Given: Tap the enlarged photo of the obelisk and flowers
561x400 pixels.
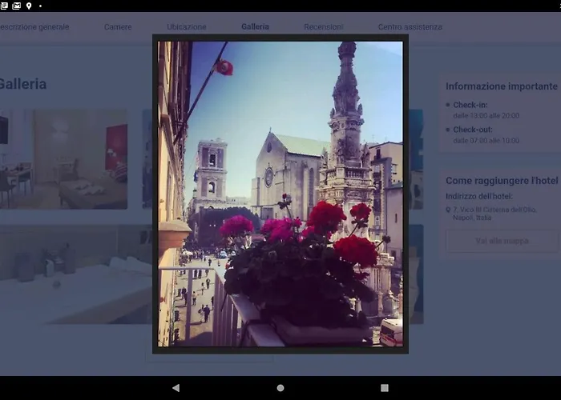Looking at the screenshot, I should pyautogui.click(x=280, y=194).
